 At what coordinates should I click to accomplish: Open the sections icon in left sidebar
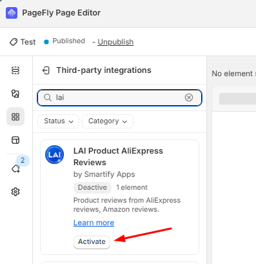pyautogui.click(x=15, y=70)
